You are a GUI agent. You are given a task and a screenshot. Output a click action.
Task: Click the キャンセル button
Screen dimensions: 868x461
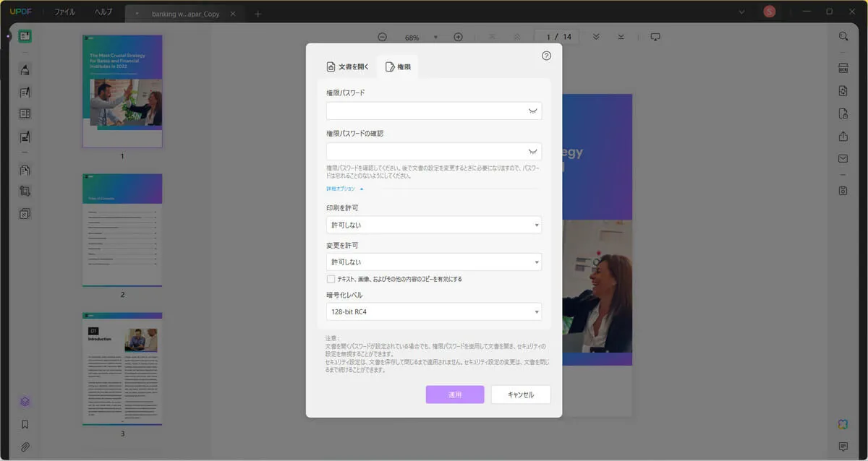[x=521, y=395]
